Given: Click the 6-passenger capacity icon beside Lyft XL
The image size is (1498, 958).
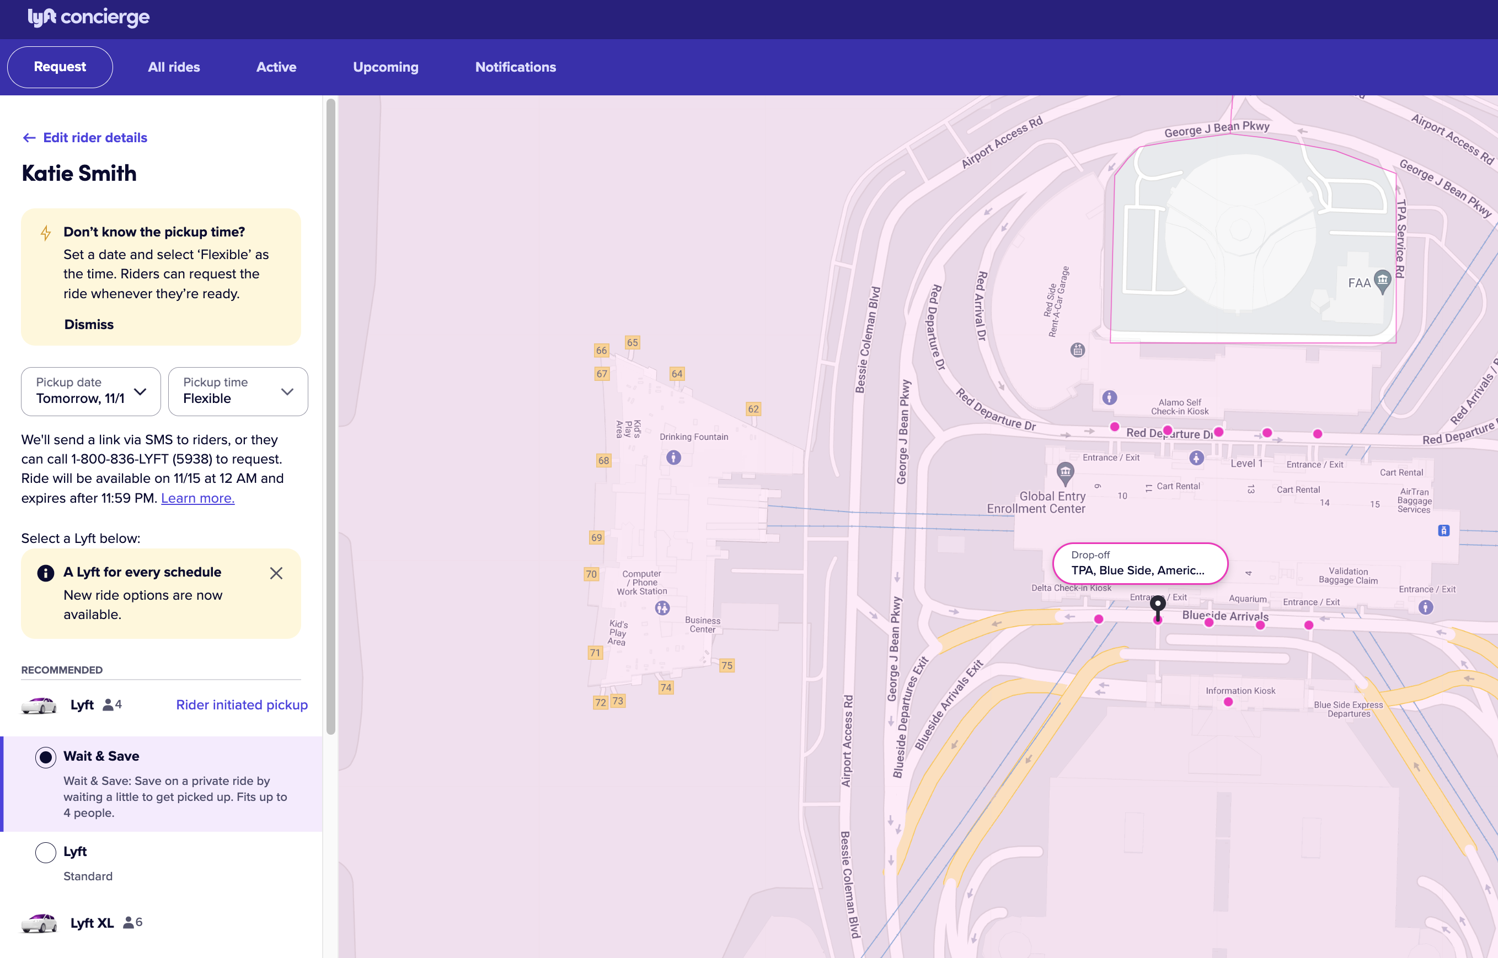Looking at the screenshot, I should [x=128, y=923].
